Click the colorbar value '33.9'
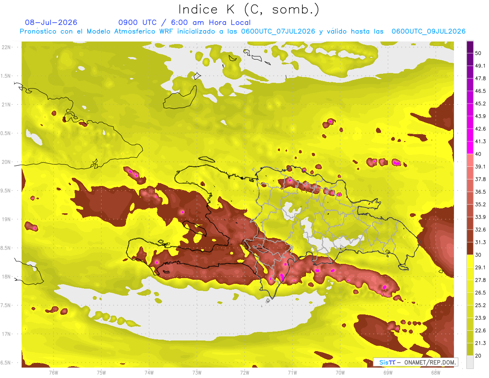489x378 pixels. point(480,217)
